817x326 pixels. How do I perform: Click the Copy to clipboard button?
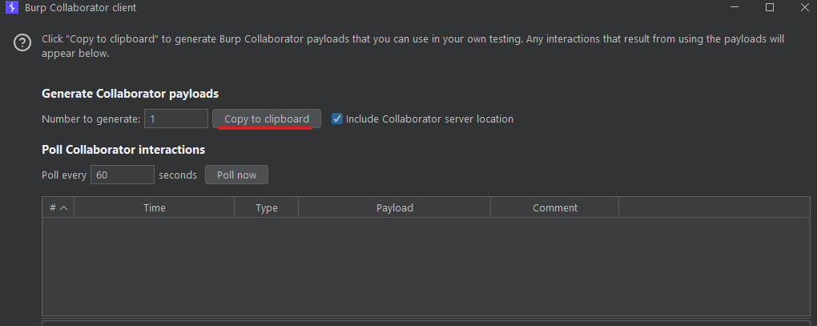tap(266, 119)
